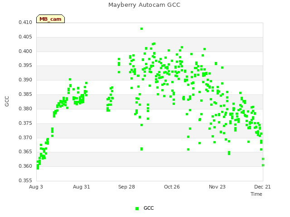Screen dimensions: 290x217
Task: Click the Time x-axis title
Action: (256, 194)
